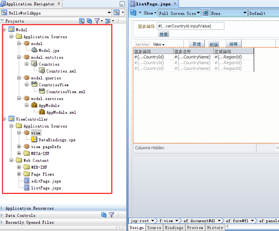Click the listPage.jspx page icon in the tree
Screen dimensions: 279x231
pyautogui.click(x=27, y=187)
